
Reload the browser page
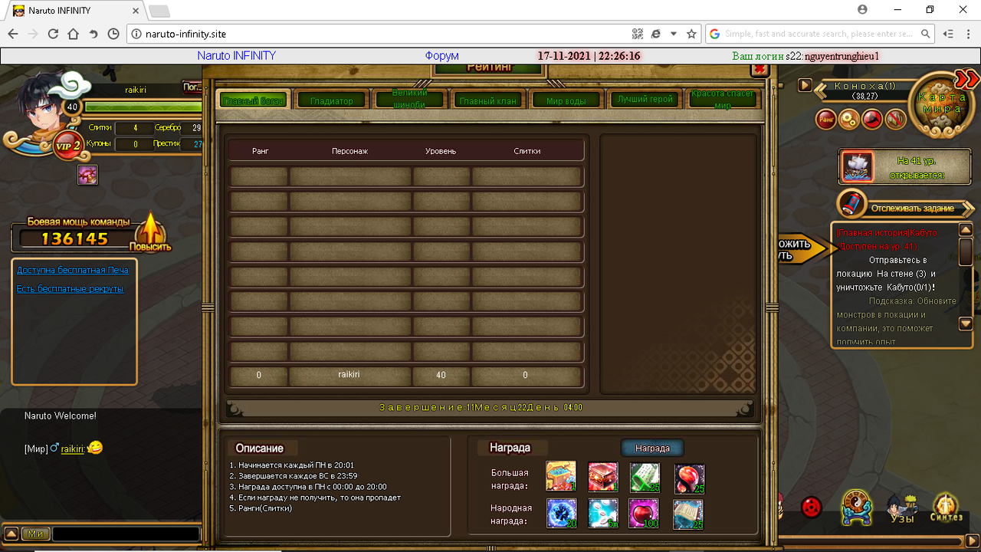(53, 34)
